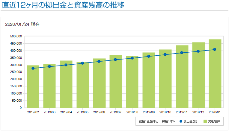This screenshot has width=229, height=131.
Task: Click the blue 拠出金累計 legend marker
Action: 181,121
